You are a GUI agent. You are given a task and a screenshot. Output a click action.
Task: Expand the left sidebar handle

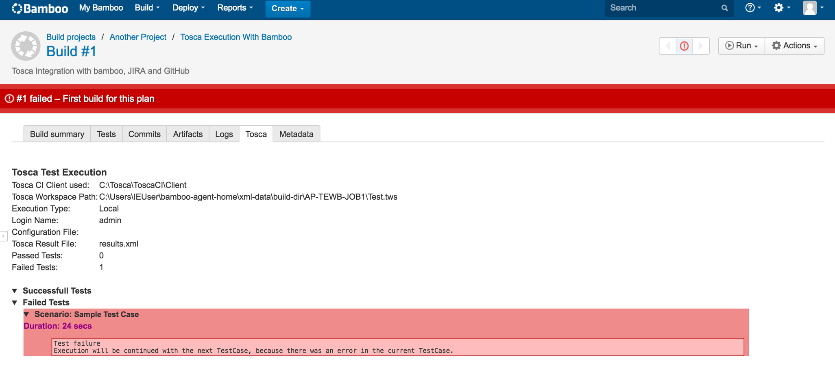3,236
